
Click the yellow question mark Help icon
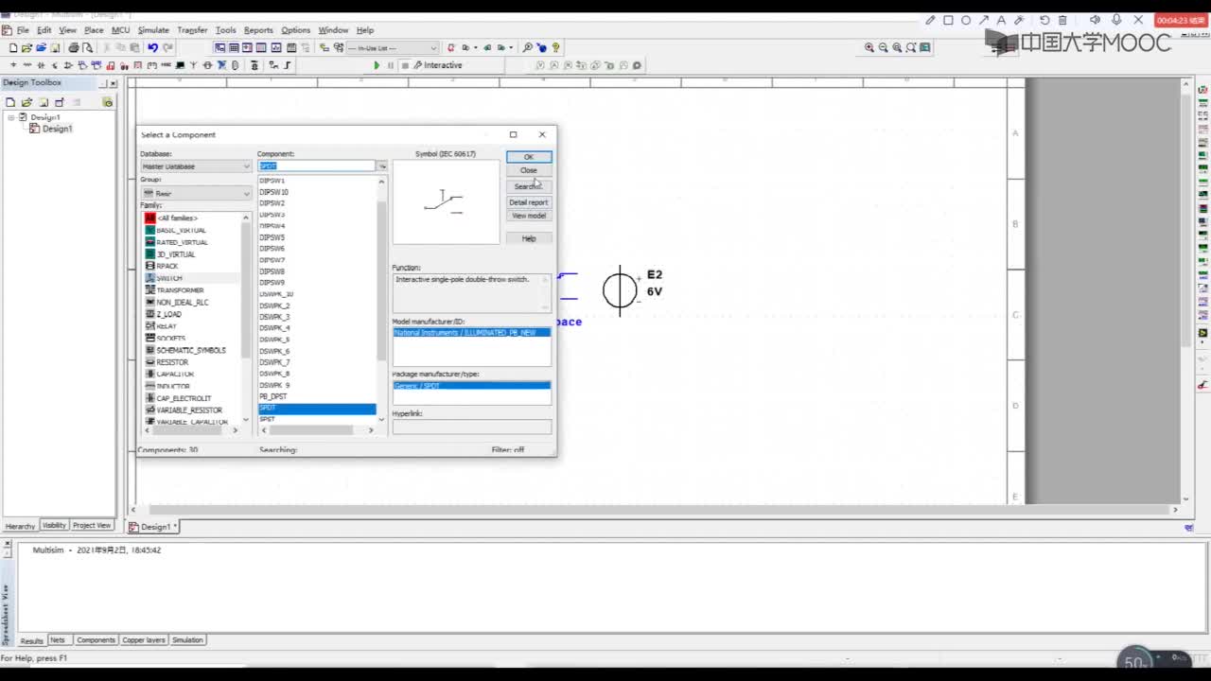[555, 47]
